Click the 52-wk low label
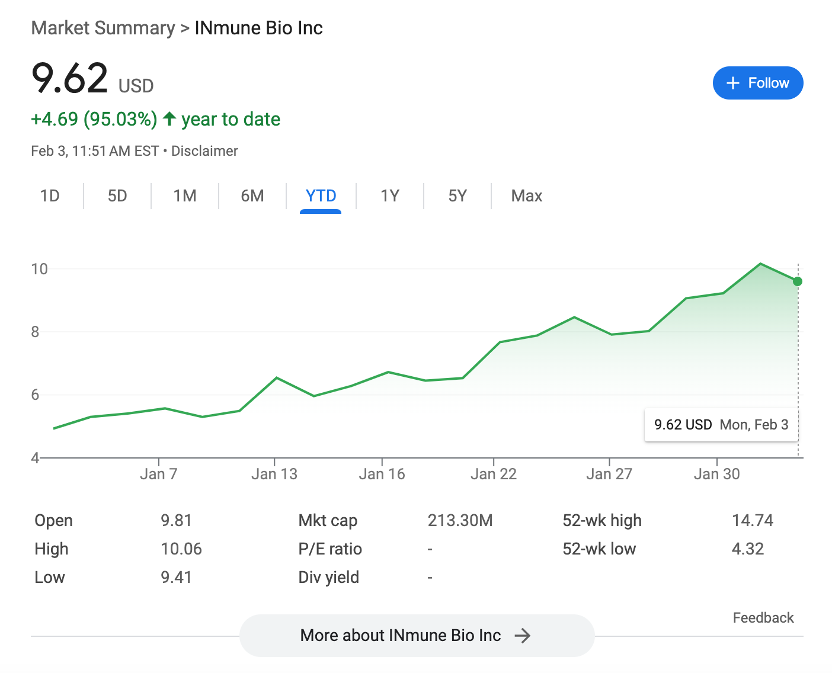Viewport: 832px width, 673px height. click(599, 549)
